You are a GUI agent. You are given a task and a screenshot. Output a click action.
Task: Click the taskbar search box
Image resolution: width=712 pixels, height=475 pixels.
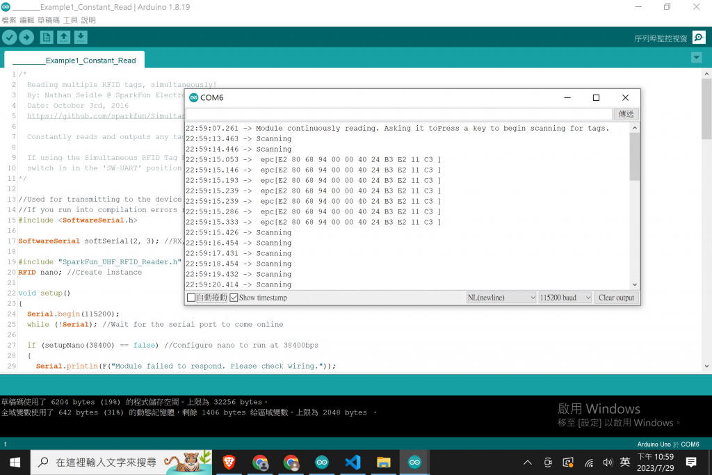121,462
